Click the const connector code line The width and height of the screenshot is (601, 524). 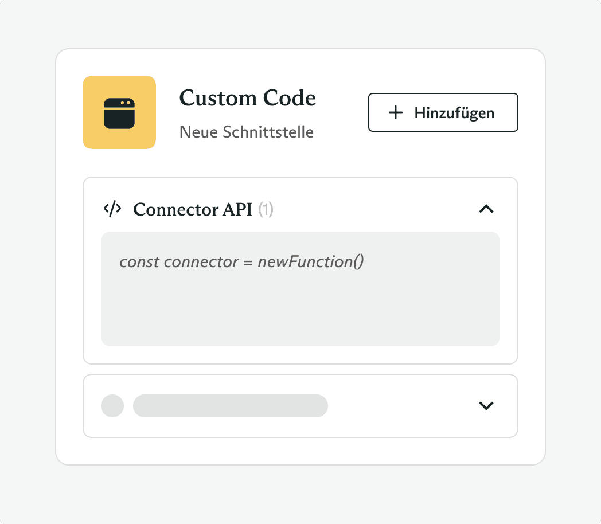pos(241,262)
